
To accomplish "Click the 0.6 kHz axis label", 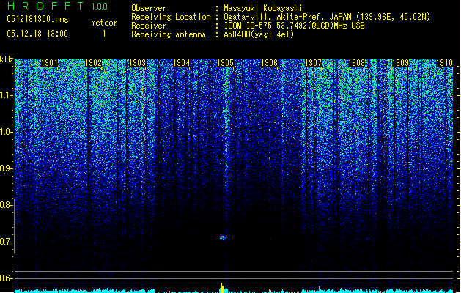I will tap(7, 278).
